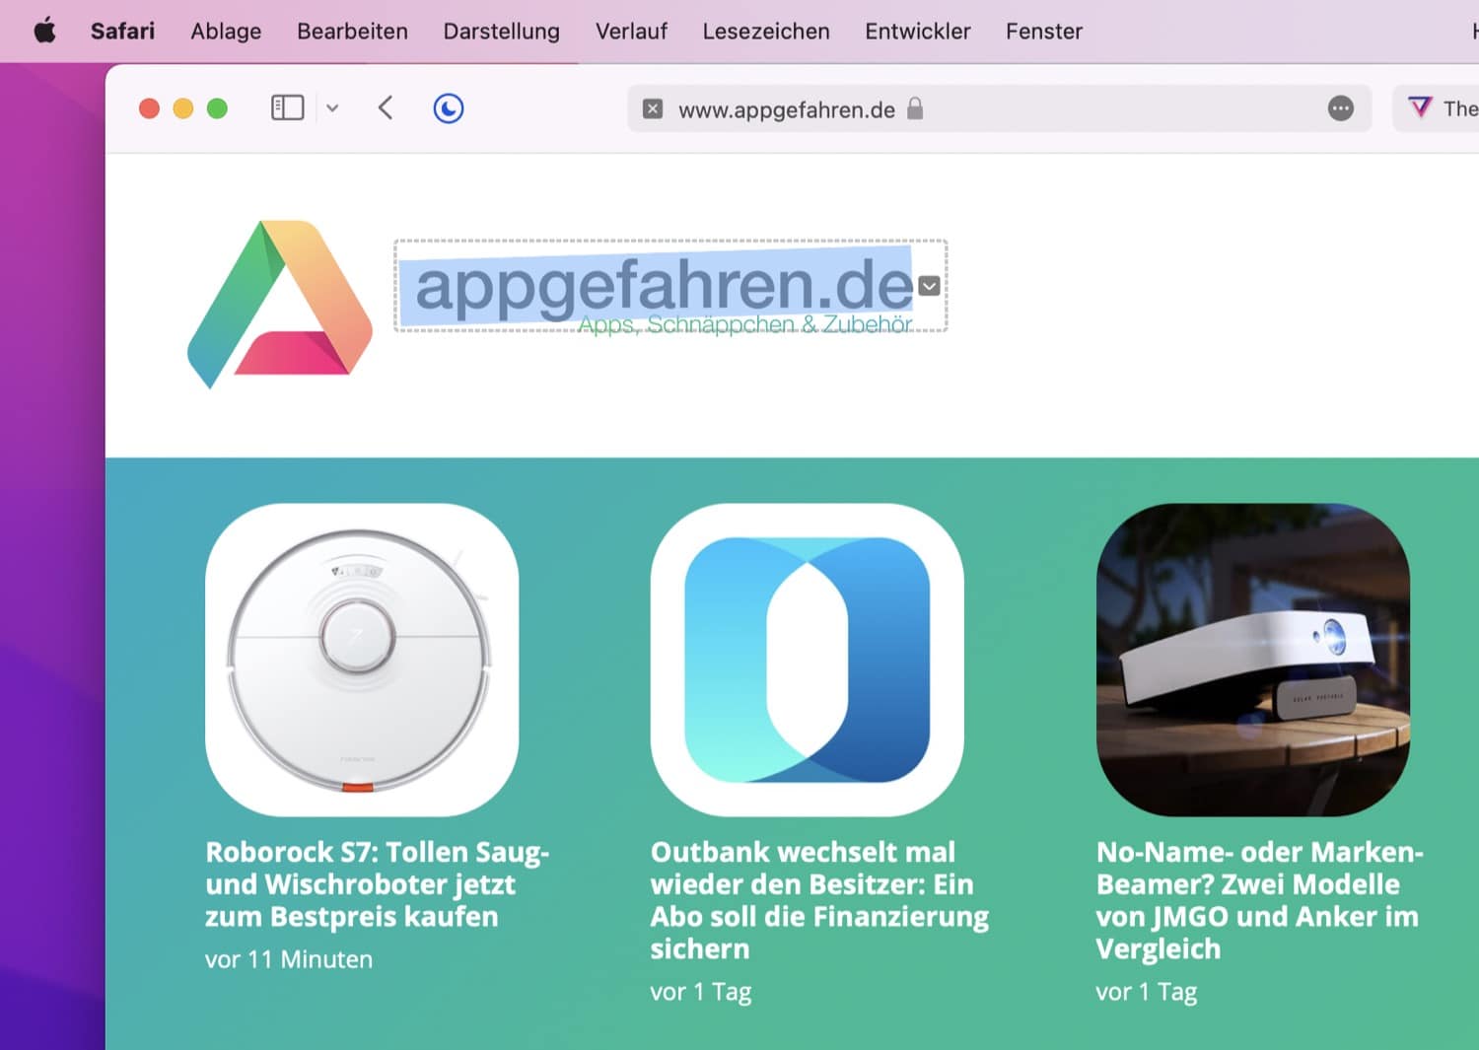Open the Roborock S7 article headline
This screenshot has height=1050, width=1479.
pos(376,883)
